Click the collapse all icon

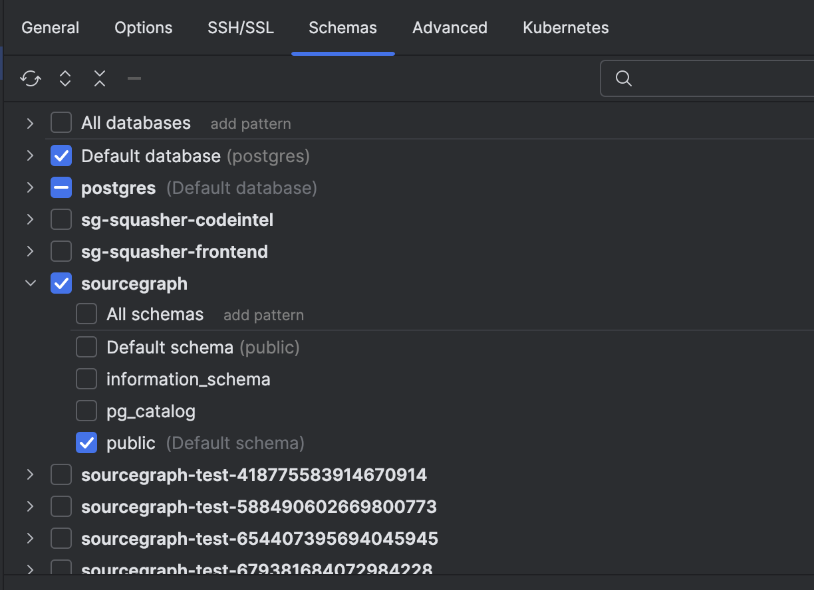[x=100, y=79]
